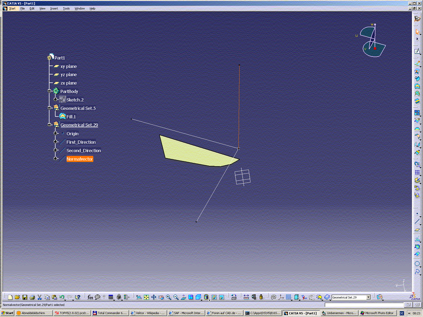Viewport: 423px width, 317px height.
Task: Click the Circle icon in right toolbar
Action: pyautogui.click(x=417, y=264)
